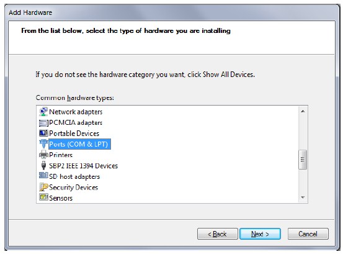Click the scrollbar thumb in hardware list

tap(303, 160)
